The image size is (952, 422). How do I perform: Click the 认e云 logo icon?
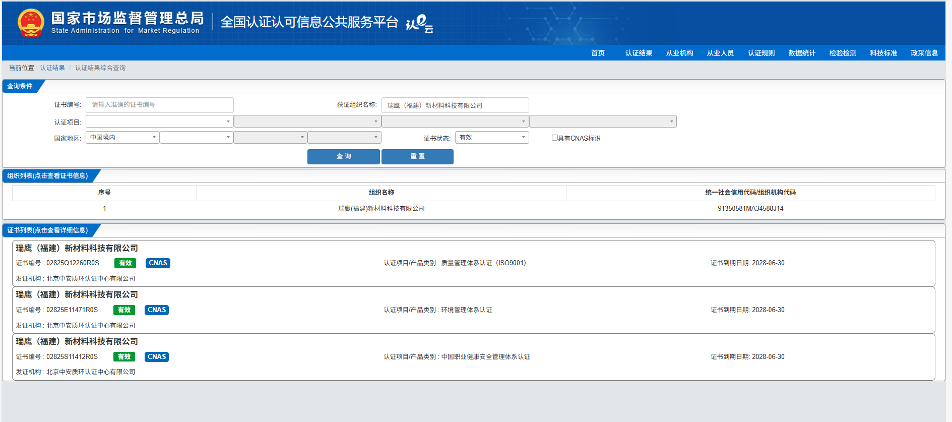419,24
